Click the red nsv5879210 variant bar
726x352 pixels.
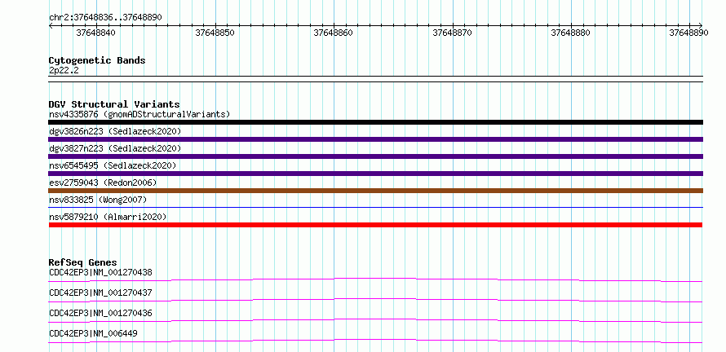pos(375,225)
